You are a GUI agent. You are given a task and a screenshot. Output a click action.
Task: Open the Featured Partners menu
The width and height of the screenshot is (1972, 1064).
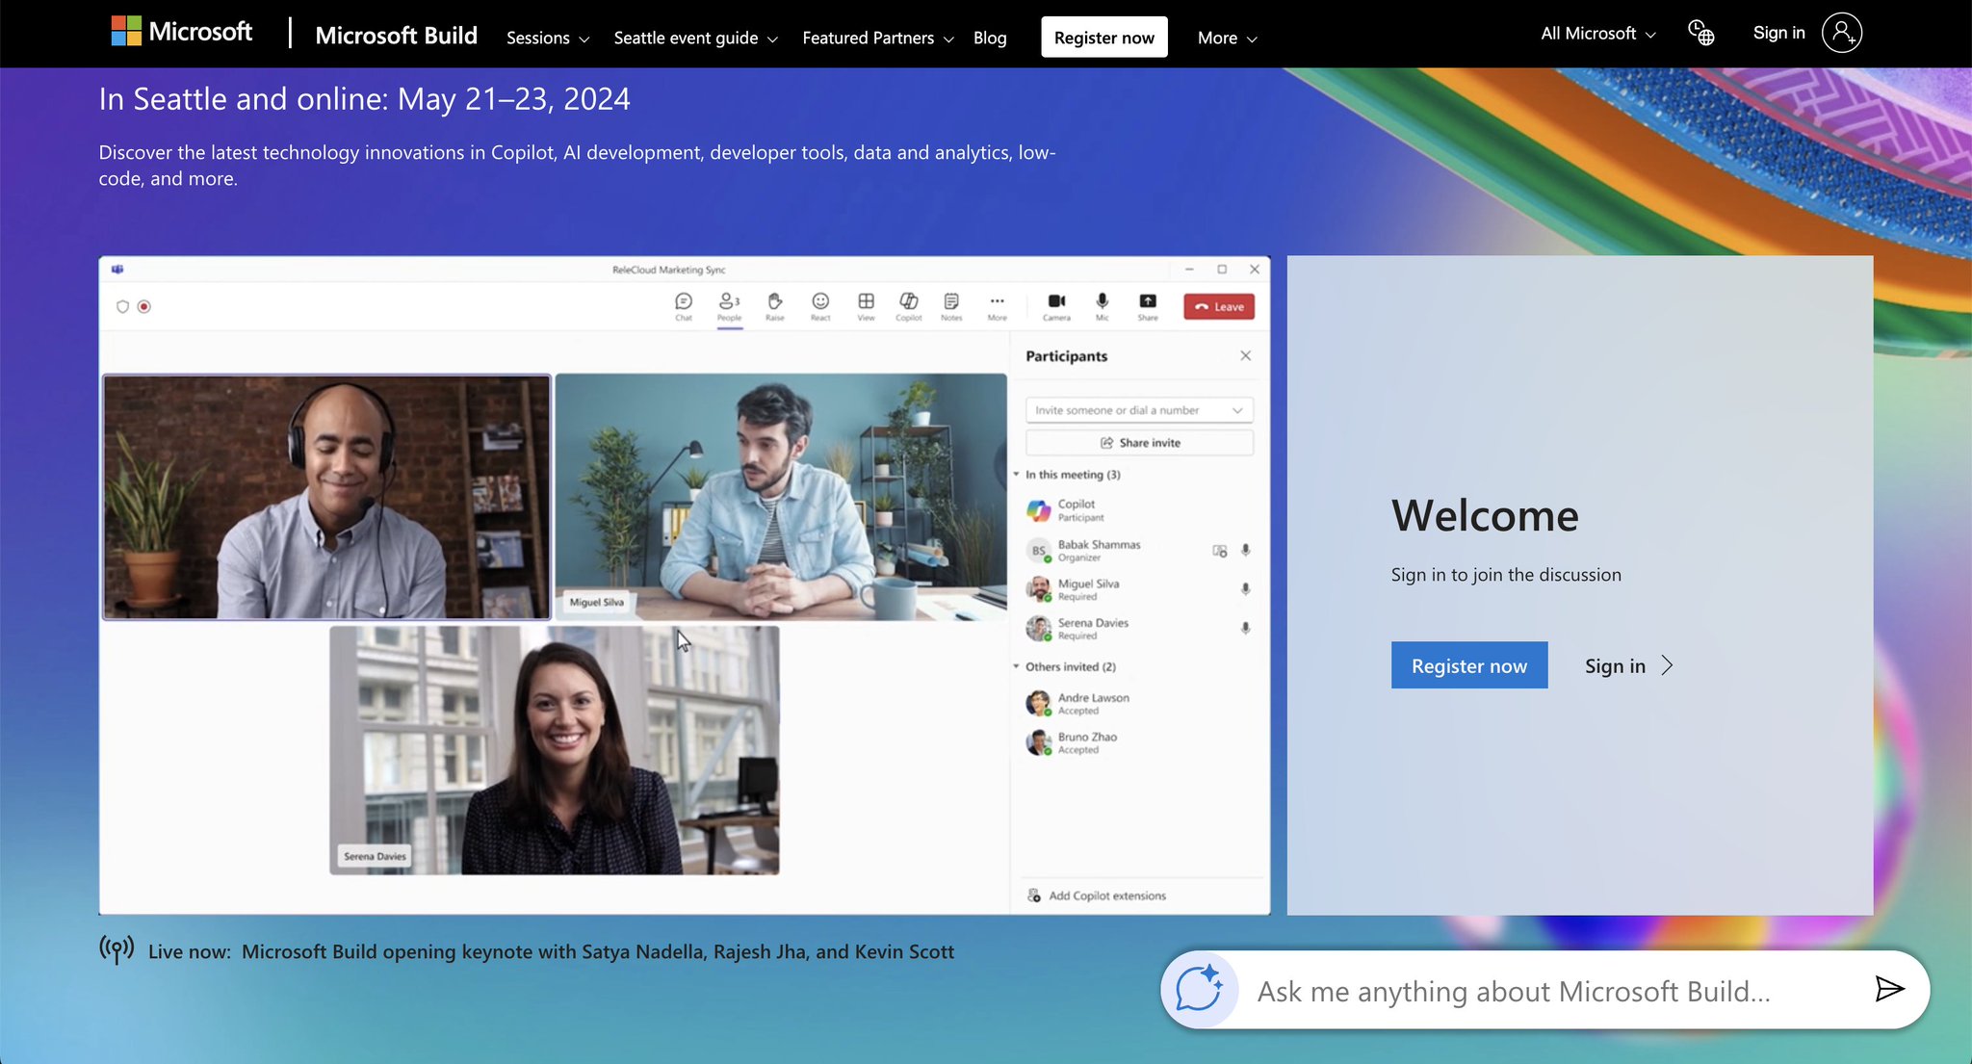point(878,39)
